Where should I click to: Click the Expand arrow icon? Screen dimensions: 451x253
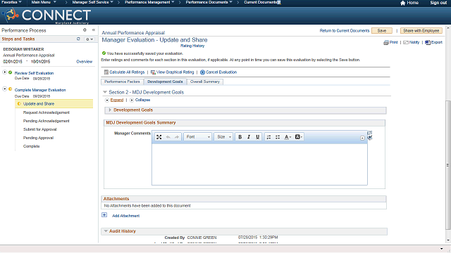(107, 100)
